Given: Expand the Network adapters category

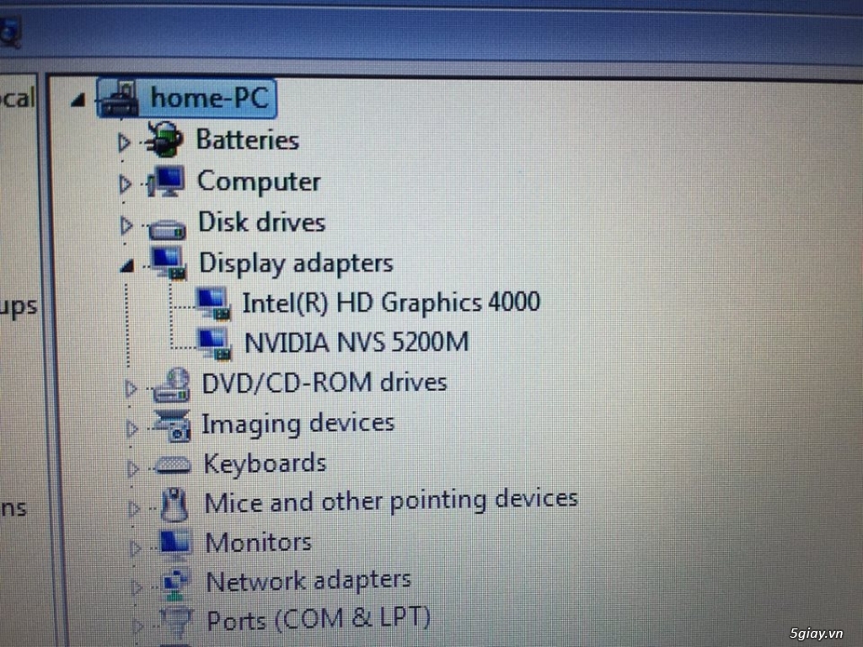Looking at the screenshot, I should point(136,587).
